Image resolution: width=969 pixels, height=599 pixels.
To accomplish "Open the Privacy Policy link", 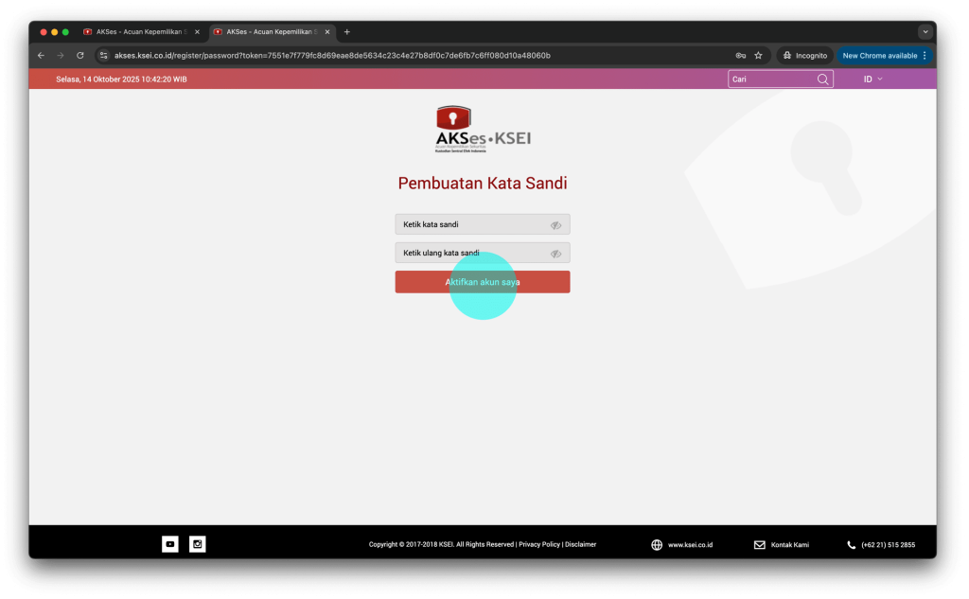I will click(x=539, y=545).
